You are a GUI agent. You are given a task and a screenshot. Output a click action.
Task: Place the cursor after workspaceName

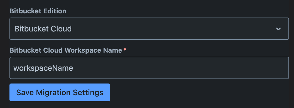(73, 68)
